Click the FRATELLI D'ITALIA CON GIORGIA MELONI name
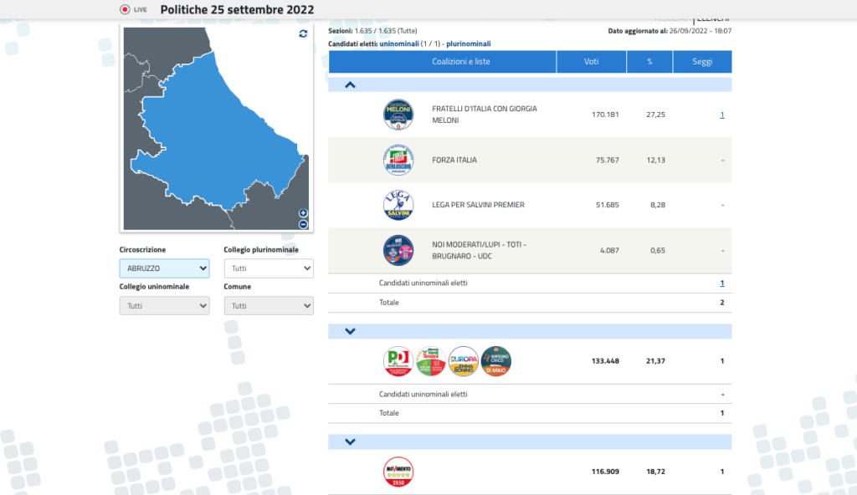 [485, 115]
